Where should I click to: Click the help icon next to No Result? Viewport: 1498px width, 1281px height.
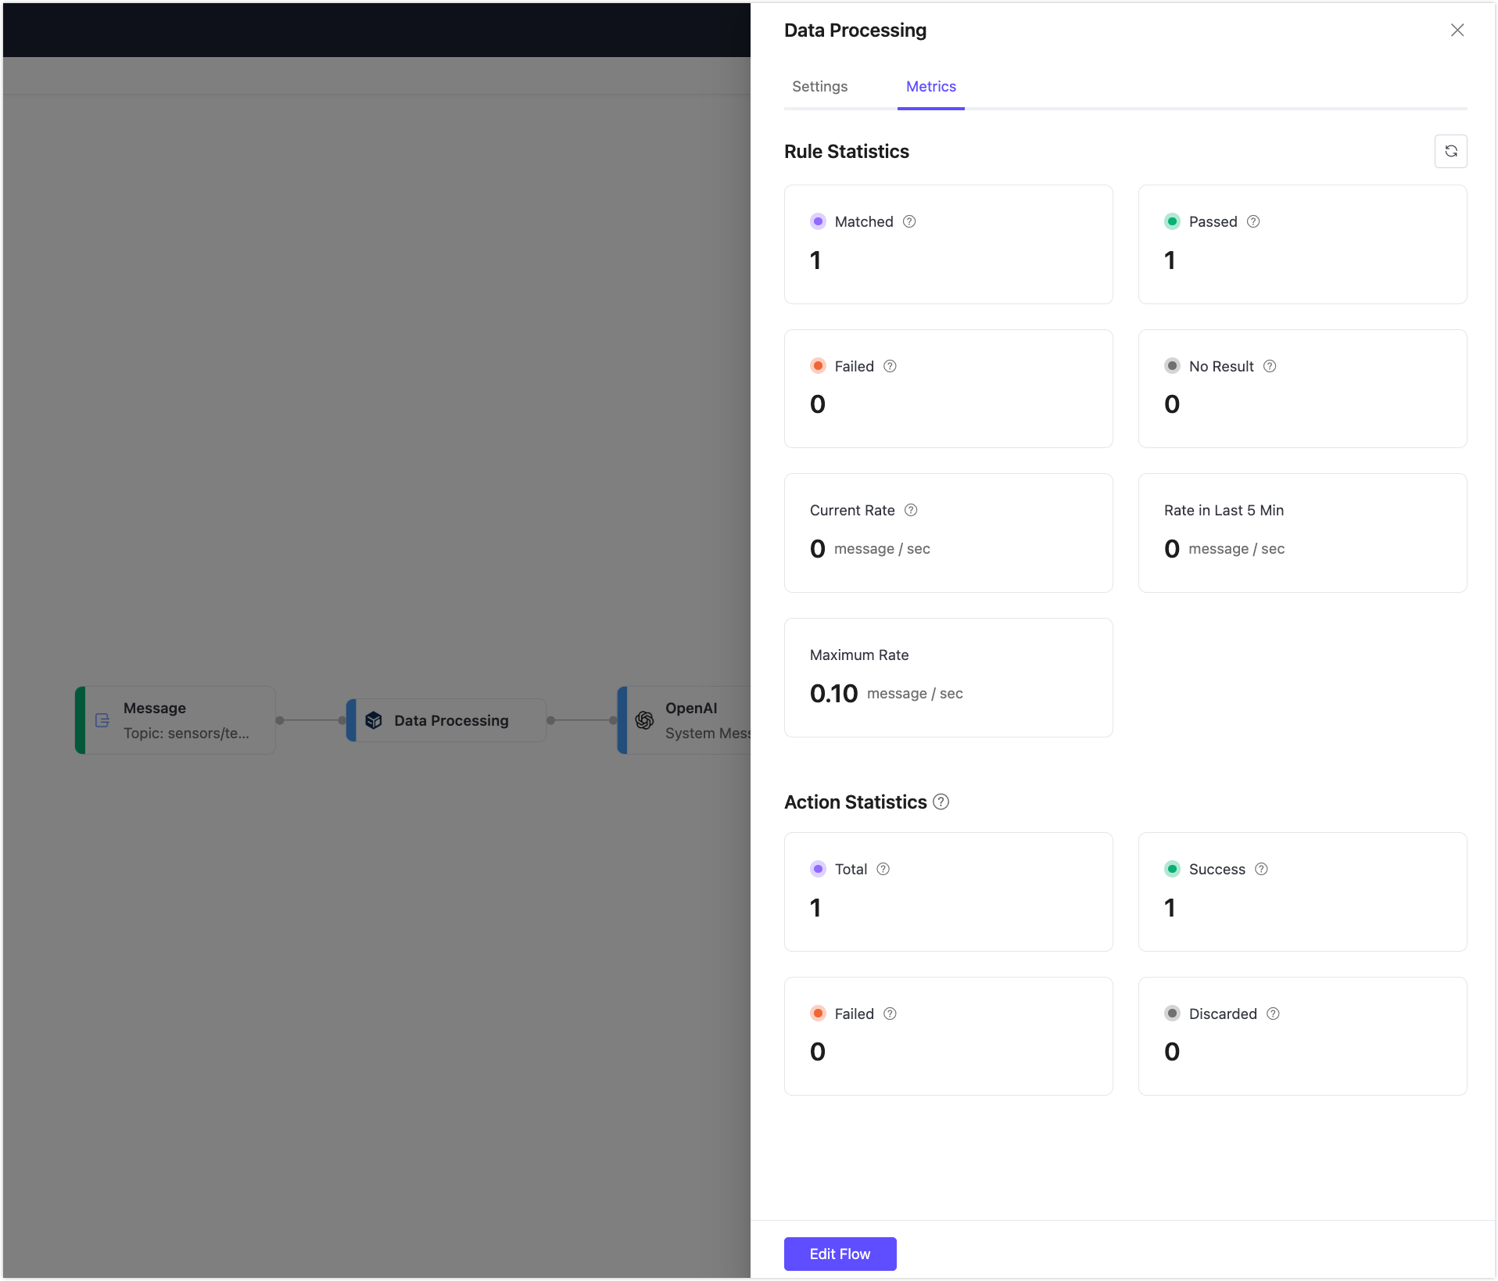pyautogui.click(x=1268, y=365)
